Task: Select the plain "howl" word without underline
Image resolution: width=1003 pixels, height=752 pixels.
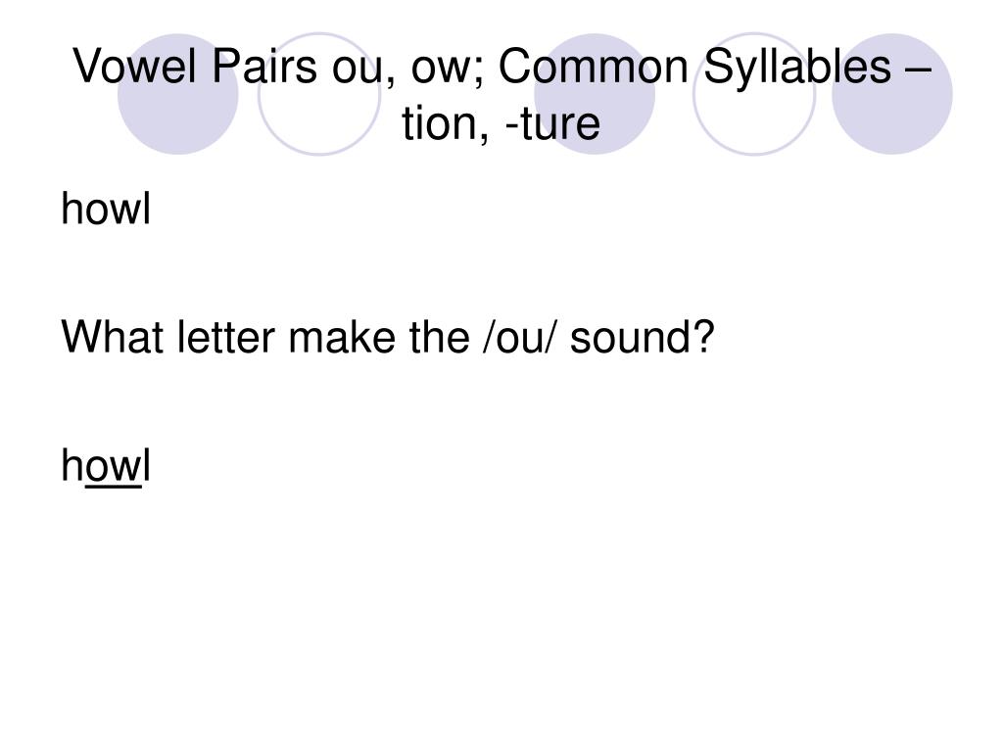Action: point(106,209)
